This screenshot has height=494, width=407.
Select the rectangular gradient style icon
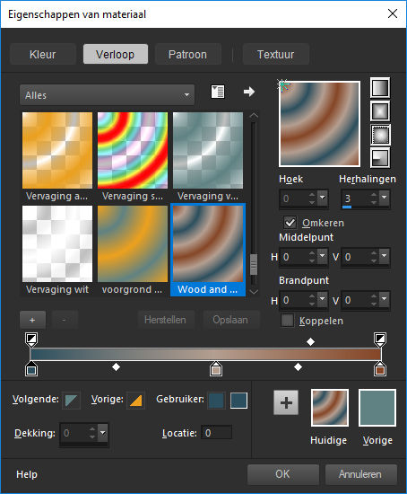pos(380,110)
